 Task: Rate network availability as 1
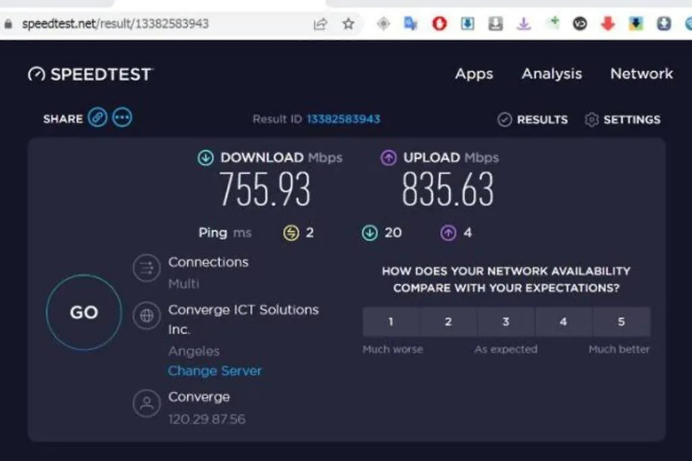(x=391, y=322)
